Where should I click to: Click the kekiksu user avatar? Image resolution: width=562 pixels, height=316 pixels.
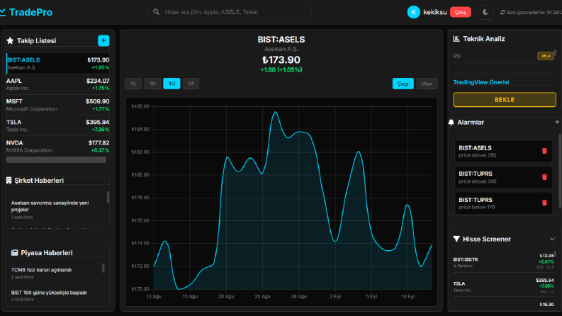pos(414,12)
